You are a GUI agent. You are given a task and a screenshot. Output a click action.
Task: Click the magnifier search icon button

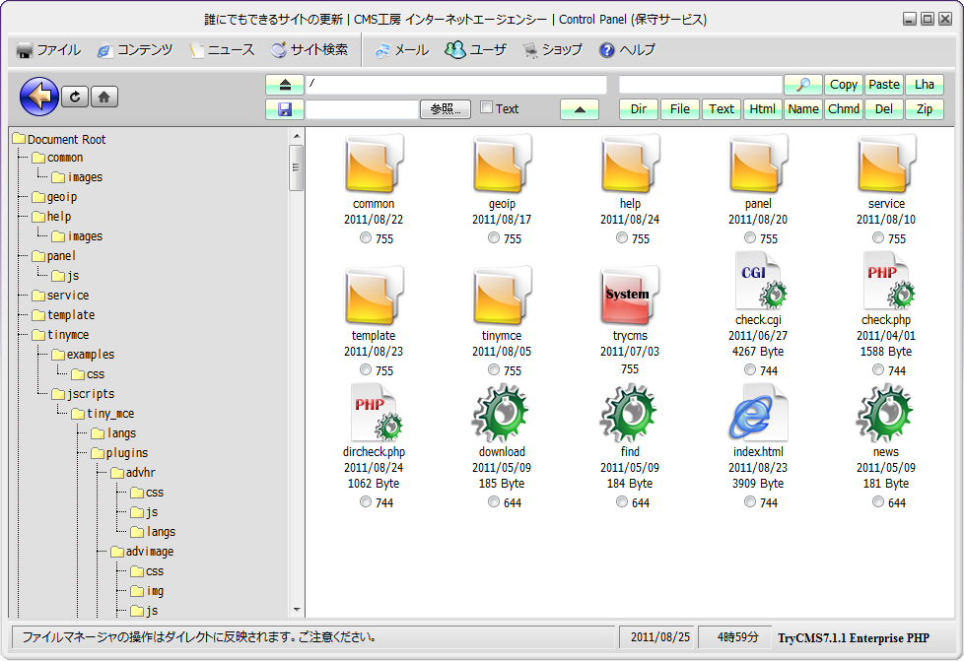tap(802, 85)
